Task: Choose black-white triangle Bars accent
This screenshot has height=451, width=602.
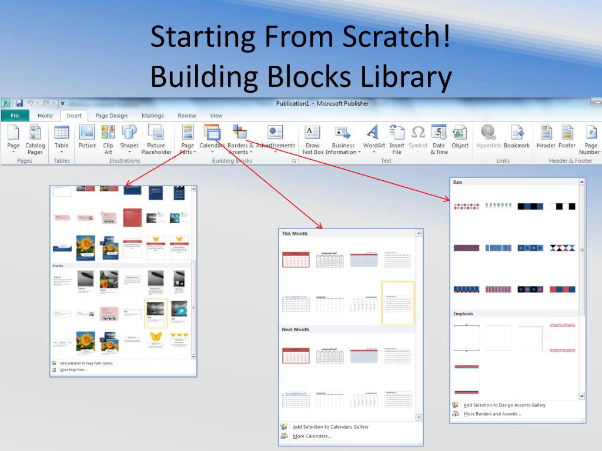Action: (x=563, y=248)
